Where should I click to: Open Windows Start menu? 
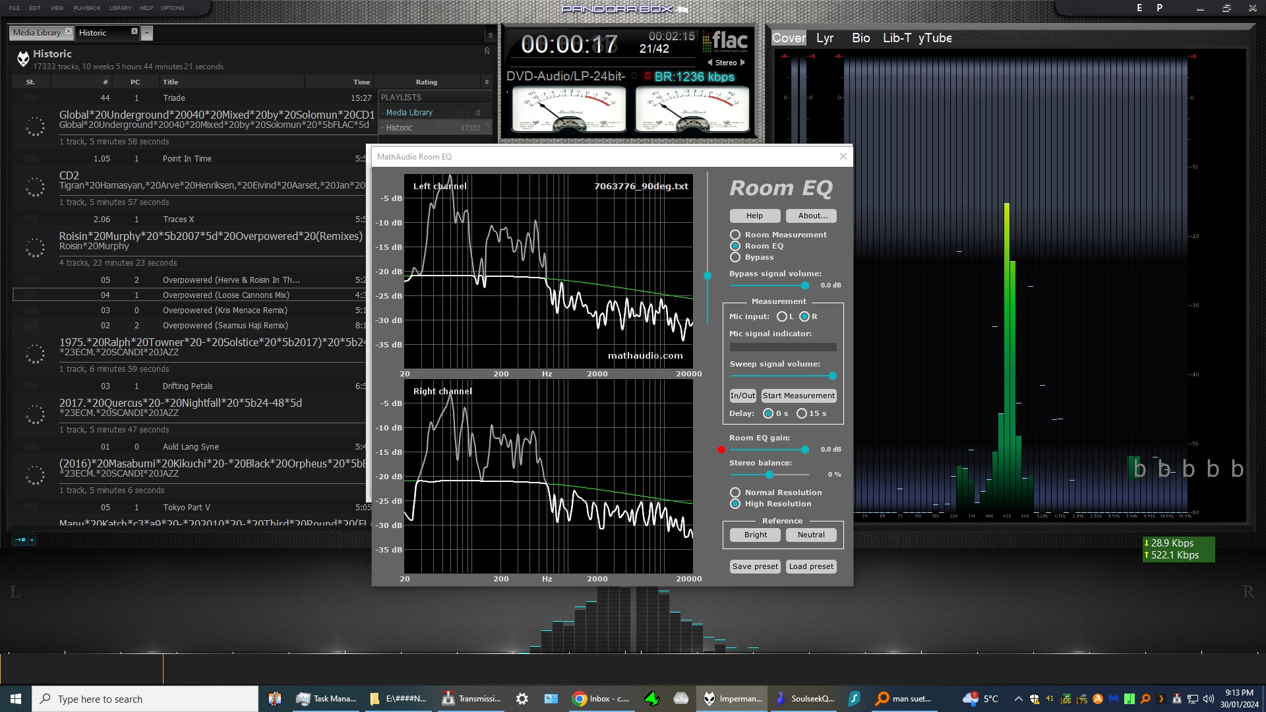(16, 699)
